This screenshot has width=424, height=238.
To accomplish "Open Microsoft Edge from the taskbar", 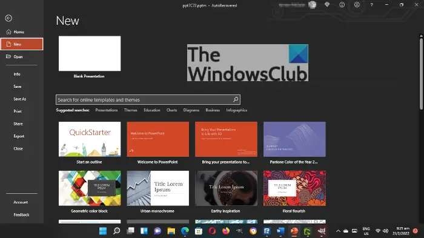I will (x=185, y=231).
